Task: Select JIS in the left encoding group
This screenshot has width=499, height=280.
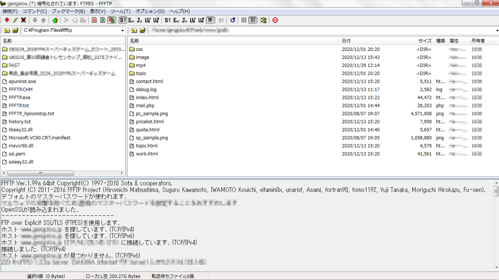Action: click(x=140, y=20)
